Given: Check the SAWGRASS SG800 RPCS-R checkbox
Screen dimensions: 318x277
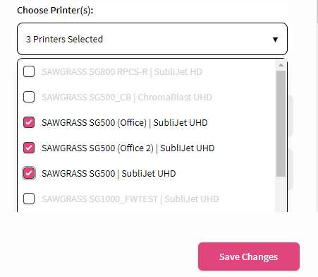Looking at the screenshot, I should [29, 71].
